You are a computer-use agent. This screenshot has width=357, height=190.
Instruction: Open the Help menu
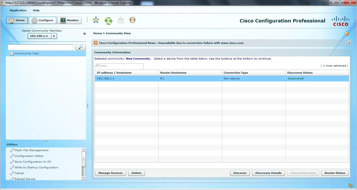click(36, 10)
